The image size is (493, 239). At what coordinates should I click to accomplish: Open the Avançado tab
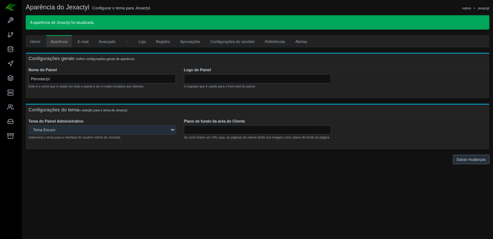click(x=107, y=42)
